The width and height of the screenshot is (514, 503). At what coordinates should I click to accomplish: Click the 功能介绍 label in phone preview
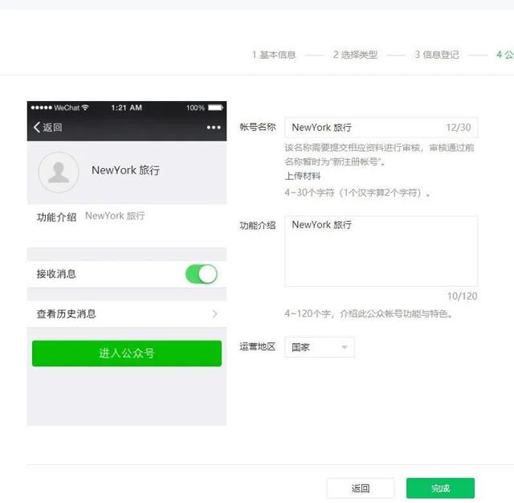click(56, 217)
